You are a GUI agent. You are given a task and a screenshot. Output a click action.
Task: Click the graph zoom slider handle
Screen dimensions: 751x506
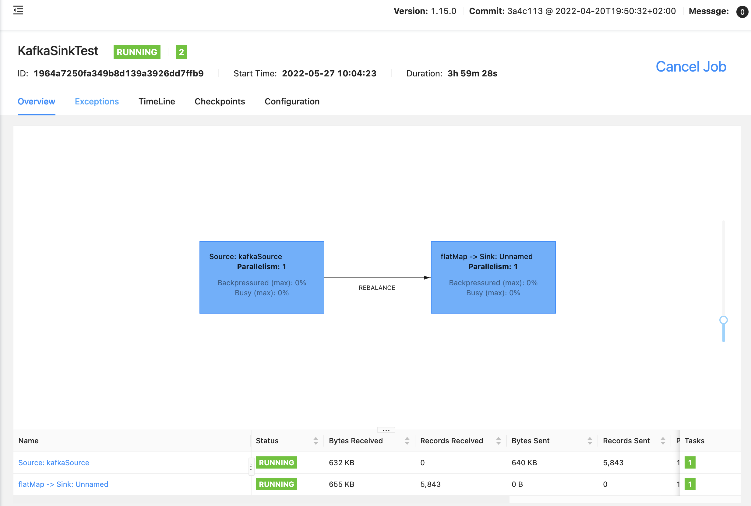coord(723,320)
